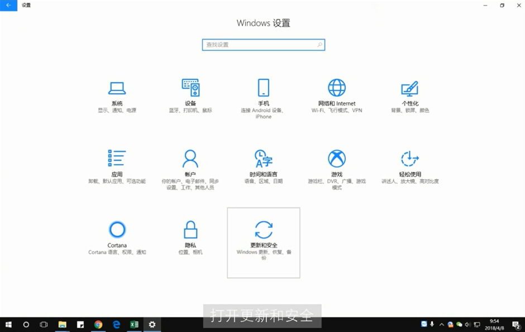Screen dimensions: 525x332
Task: Click the 蓝牙、打印机、鼠标 description text
Action: pyautogui.click(x=190, y=110)
